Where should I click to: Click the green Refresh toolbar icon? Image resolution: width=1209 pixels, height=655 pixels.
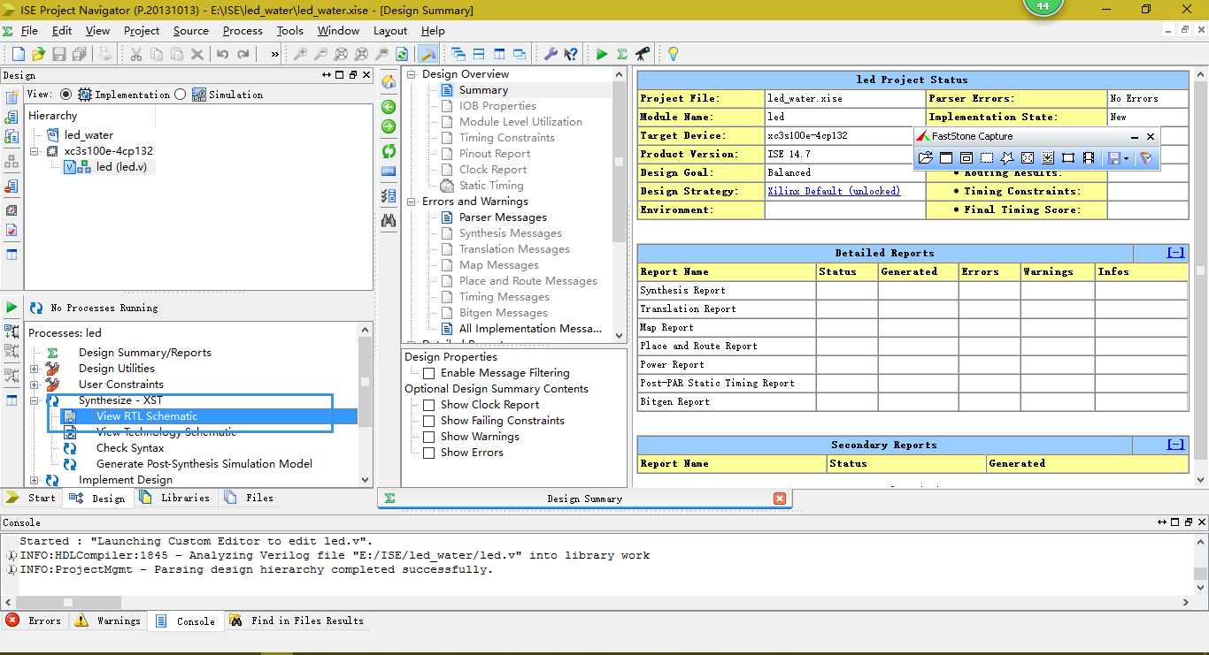click(x=402, y=55)
